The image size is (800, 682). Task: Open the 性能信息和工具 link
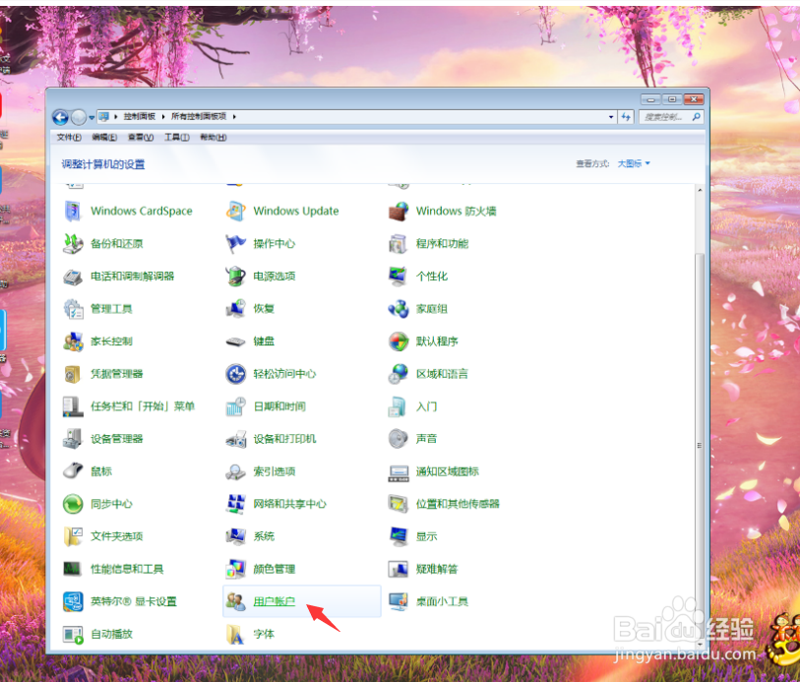point(127,569)
